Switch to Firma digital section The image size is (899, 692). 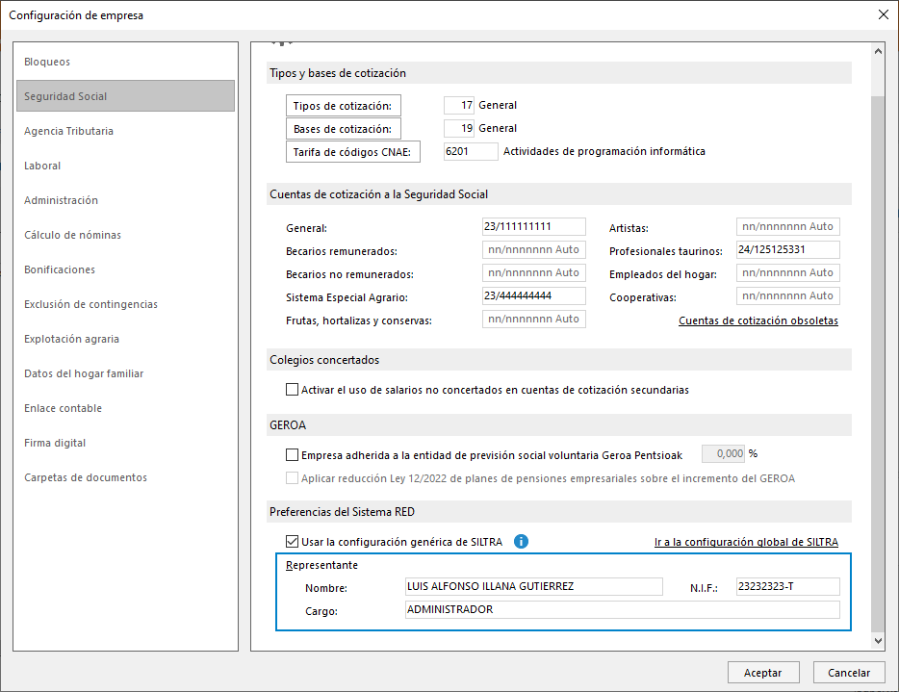[55, 443]
